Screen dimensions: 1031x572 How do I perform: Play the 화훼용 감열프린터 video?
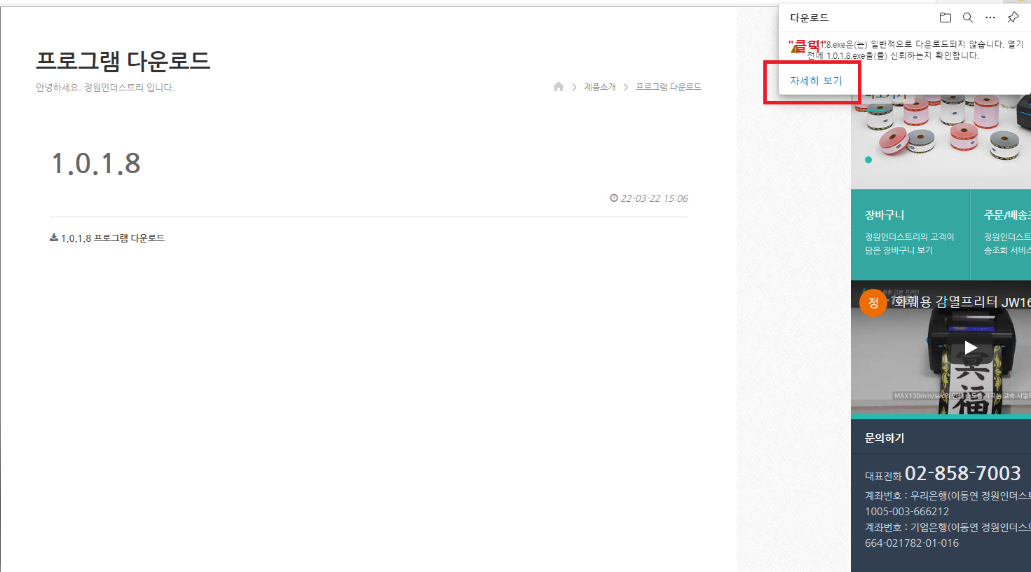(x=971, y=347)
